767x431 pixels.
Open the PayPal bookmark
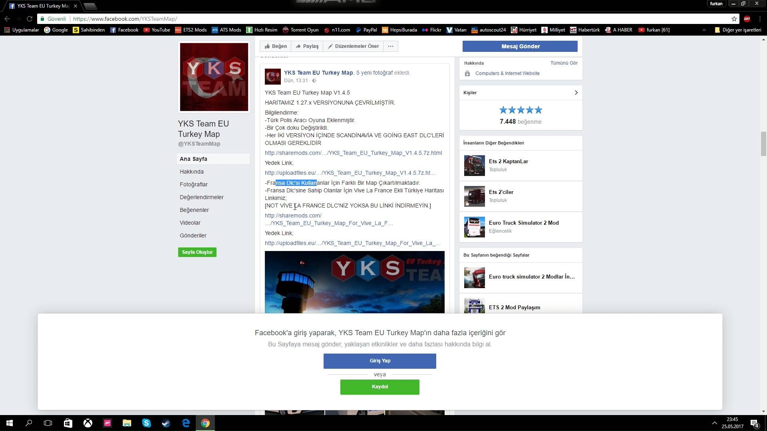366,30
